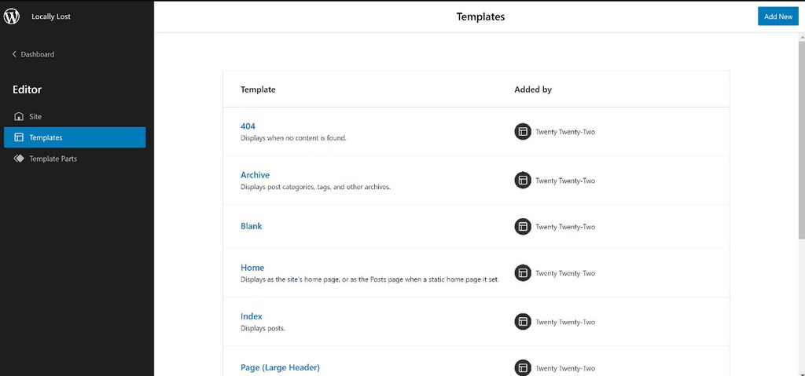Click the theme icon beside Page (Large Header)
The height and width of the screenshot is (376, 805).
(523, 368)
